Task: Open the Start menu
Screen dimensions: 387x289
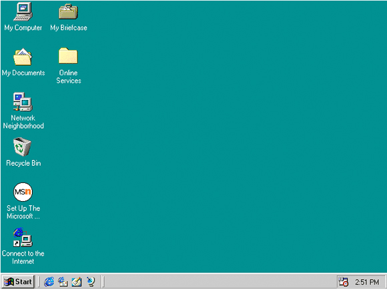Action: pyautogui.click(x=18, y=282)
